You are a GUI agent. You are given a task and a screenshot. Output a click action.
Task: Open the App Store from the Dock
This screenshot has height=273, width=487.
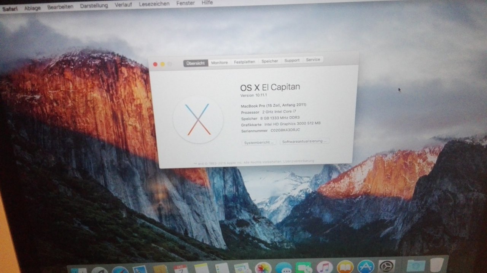pyautogui.click(x=366, y=267)
